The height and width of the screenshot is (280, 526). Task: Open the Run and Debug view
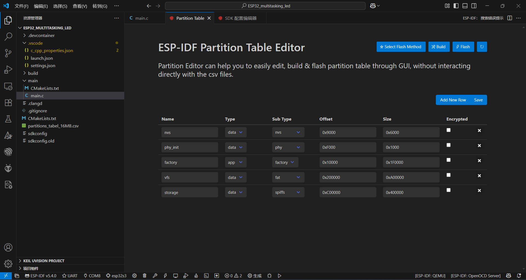(x=8, y=70)
